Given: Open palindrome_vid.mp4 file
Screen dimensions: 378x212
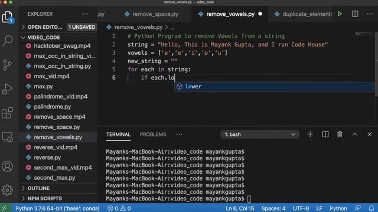Looking at the screenshot, I should click(58, 97).
